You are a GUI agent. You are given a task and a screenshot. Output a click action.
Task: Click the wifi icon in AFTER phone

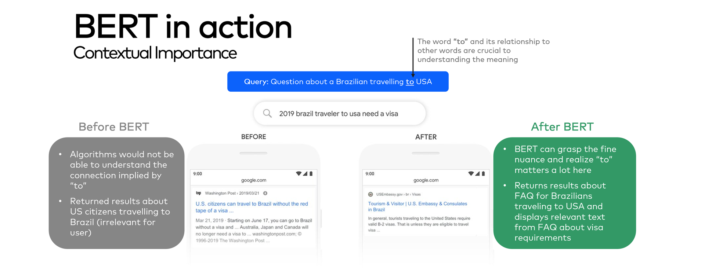[x=471, y=174]
